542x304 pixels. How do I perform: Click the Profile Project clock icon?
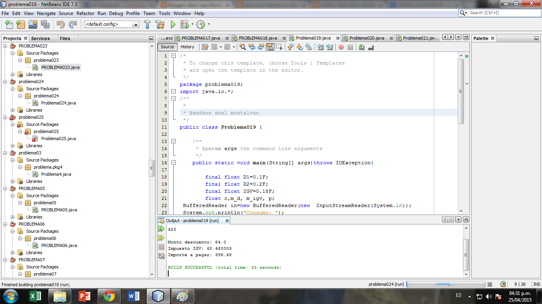pos(201,24)
